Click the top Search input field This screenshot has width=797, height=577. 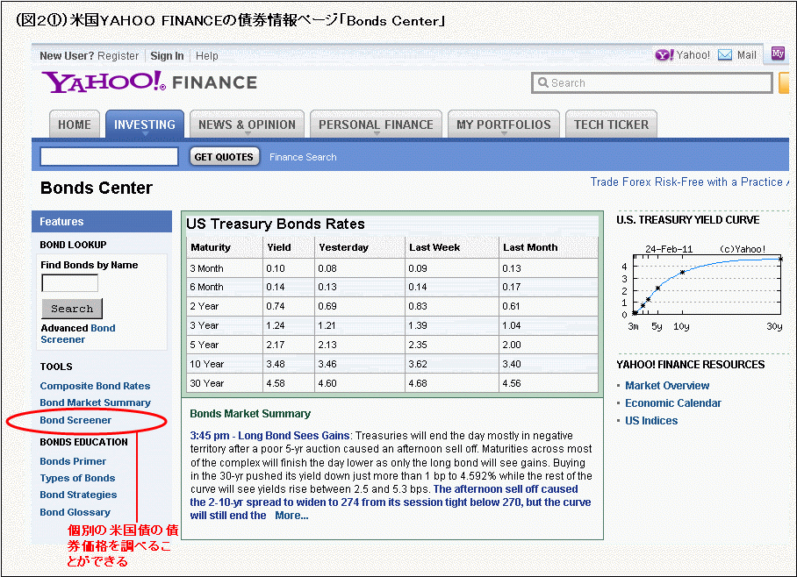pos(652,82)
